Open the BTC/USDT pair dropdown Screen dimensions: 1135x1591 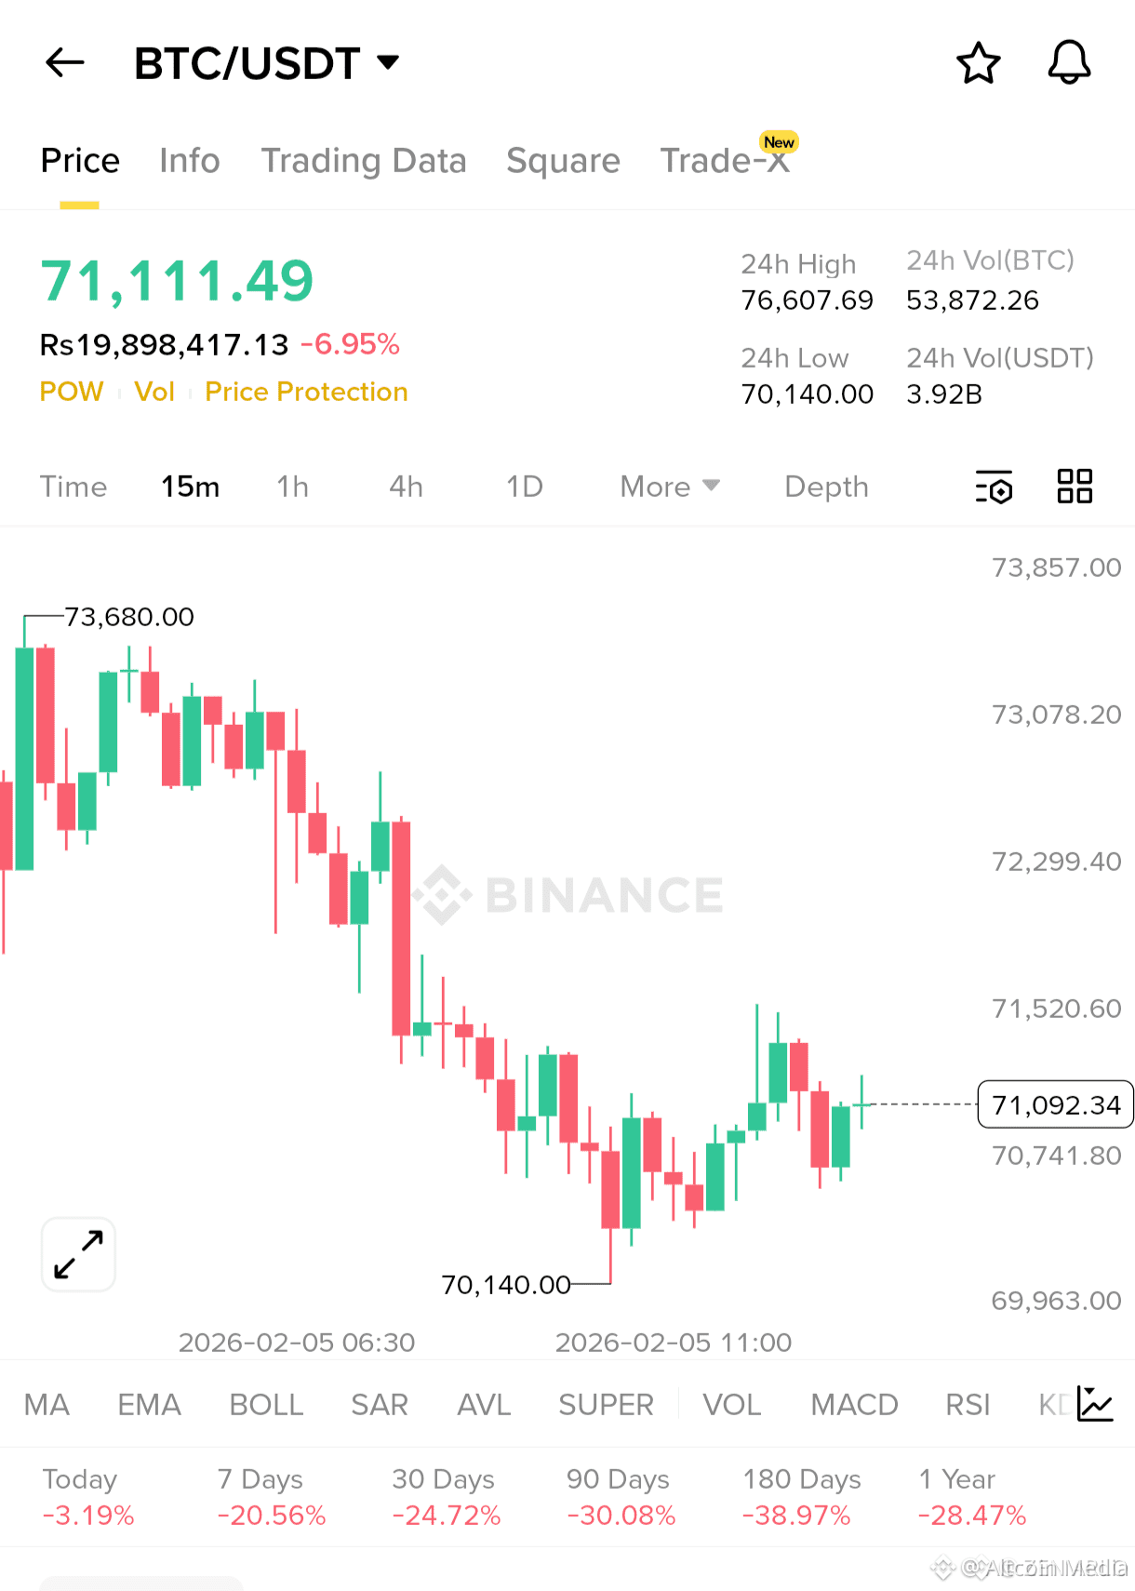266,63
